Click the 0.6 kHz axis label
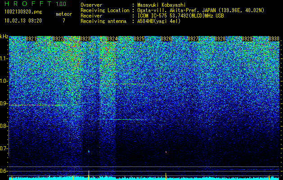 [x=4, y=171]
